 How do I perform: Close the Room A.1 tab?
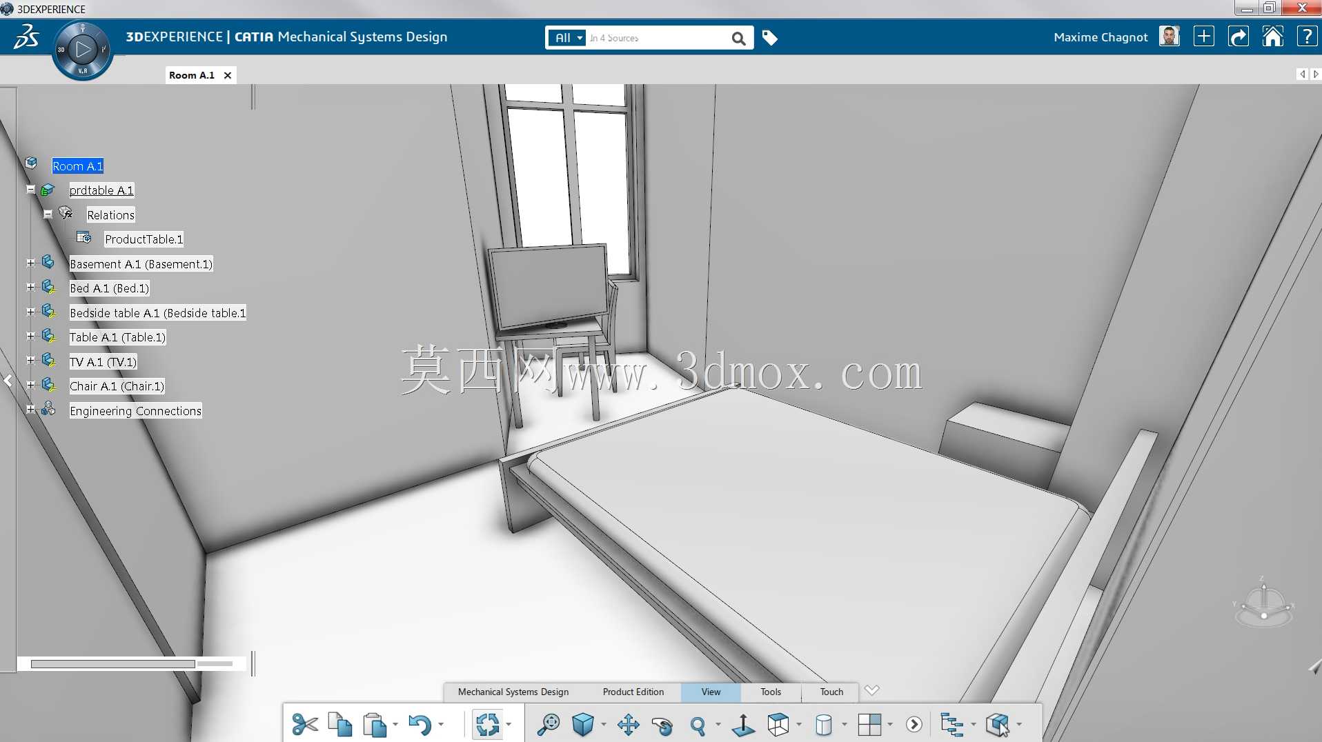coord(227,75)
